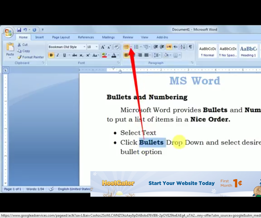261x218 pixels.
Task: Expand the numbering library arrow
Action: coord(141,47)
